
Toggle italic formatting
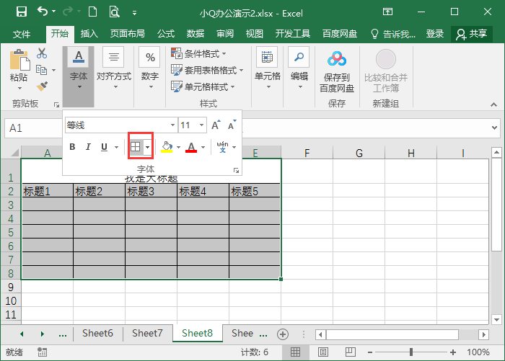point(88,147)
